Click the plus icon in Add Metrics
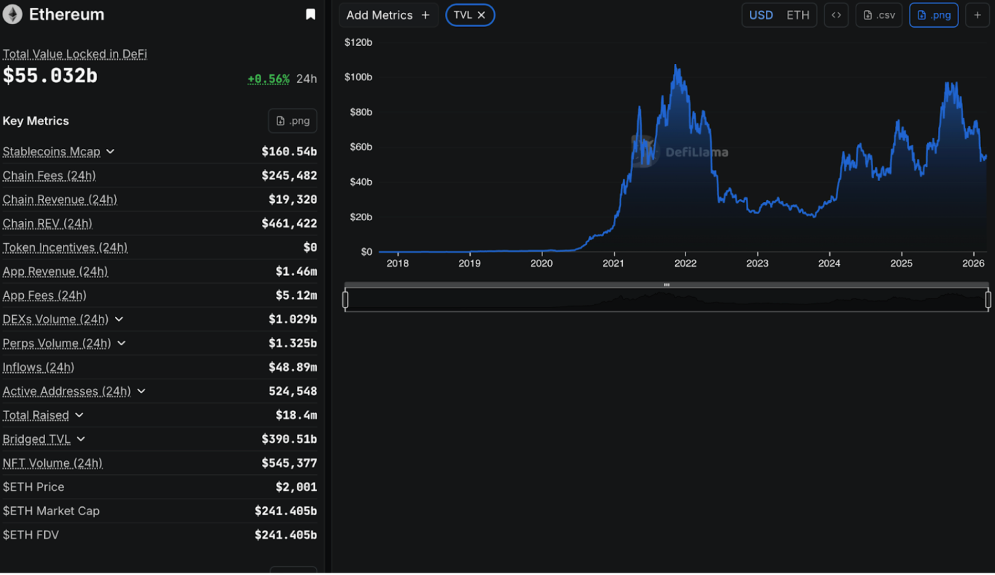This screenshot has height=575, width=995. (x=425, y=15)
